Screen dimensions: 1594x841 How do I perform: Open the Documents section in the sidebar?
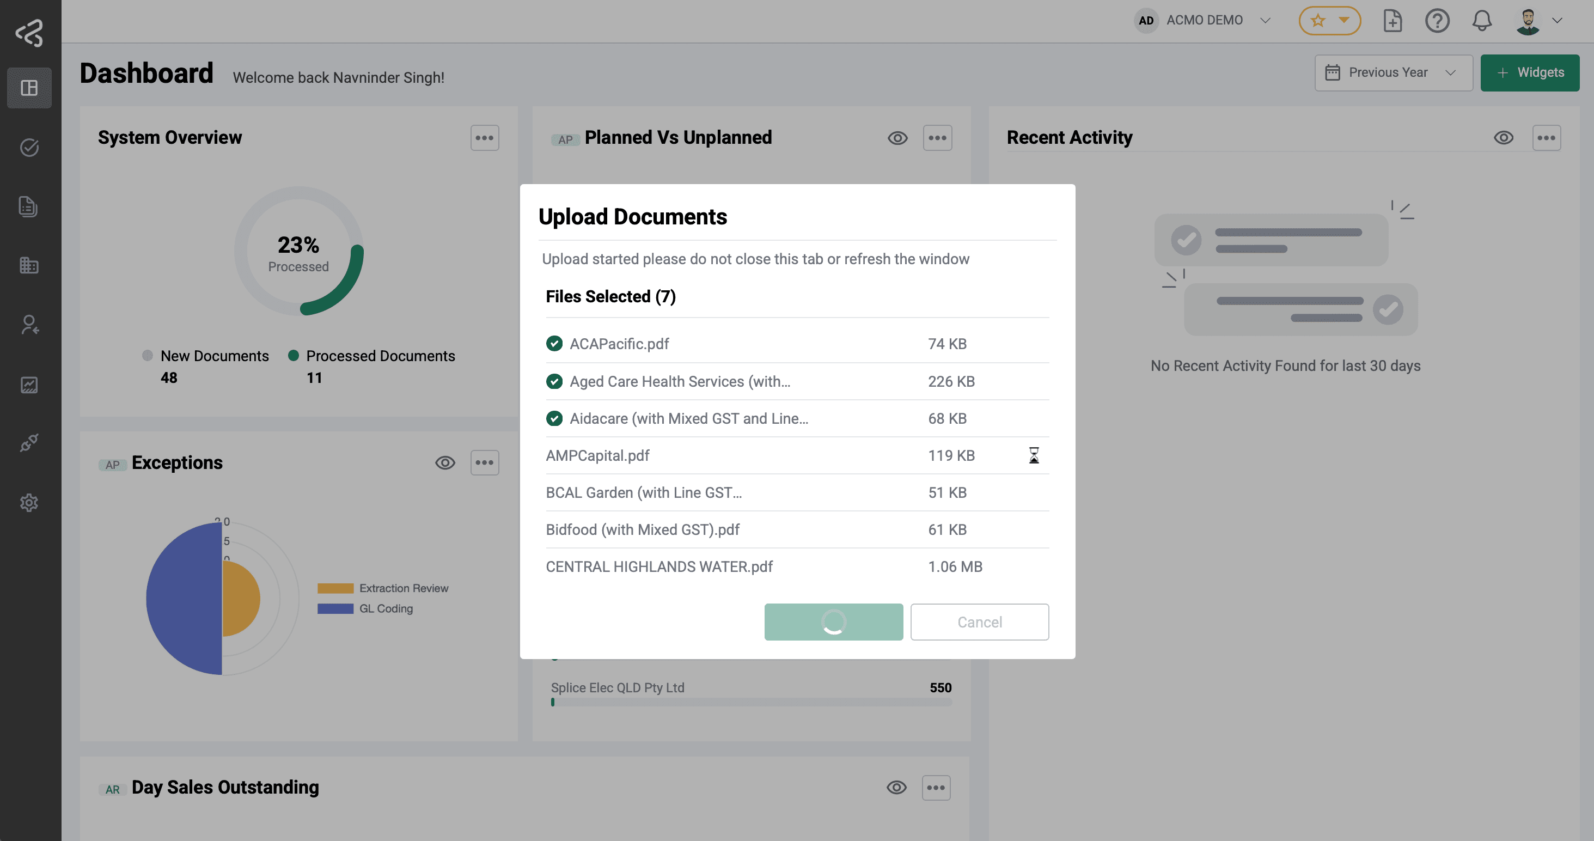[x=28, y=206]
